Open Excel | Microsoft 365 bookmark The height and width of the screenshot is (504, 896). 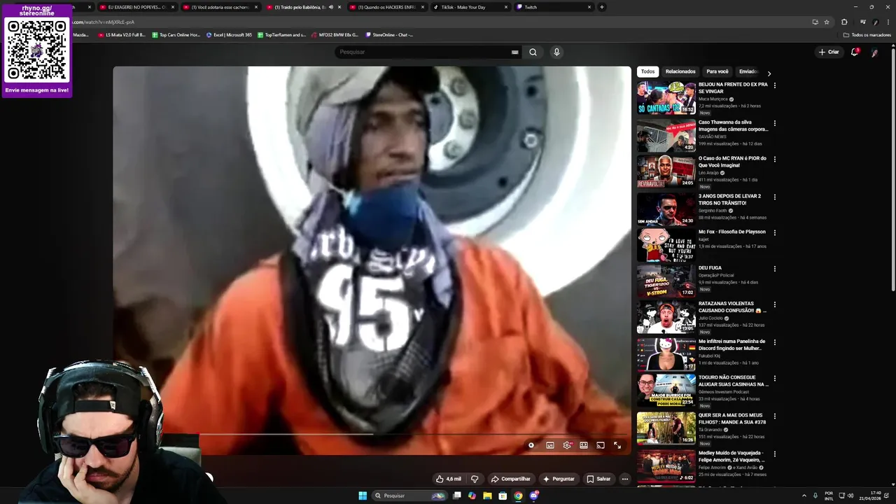pos(229,34)
